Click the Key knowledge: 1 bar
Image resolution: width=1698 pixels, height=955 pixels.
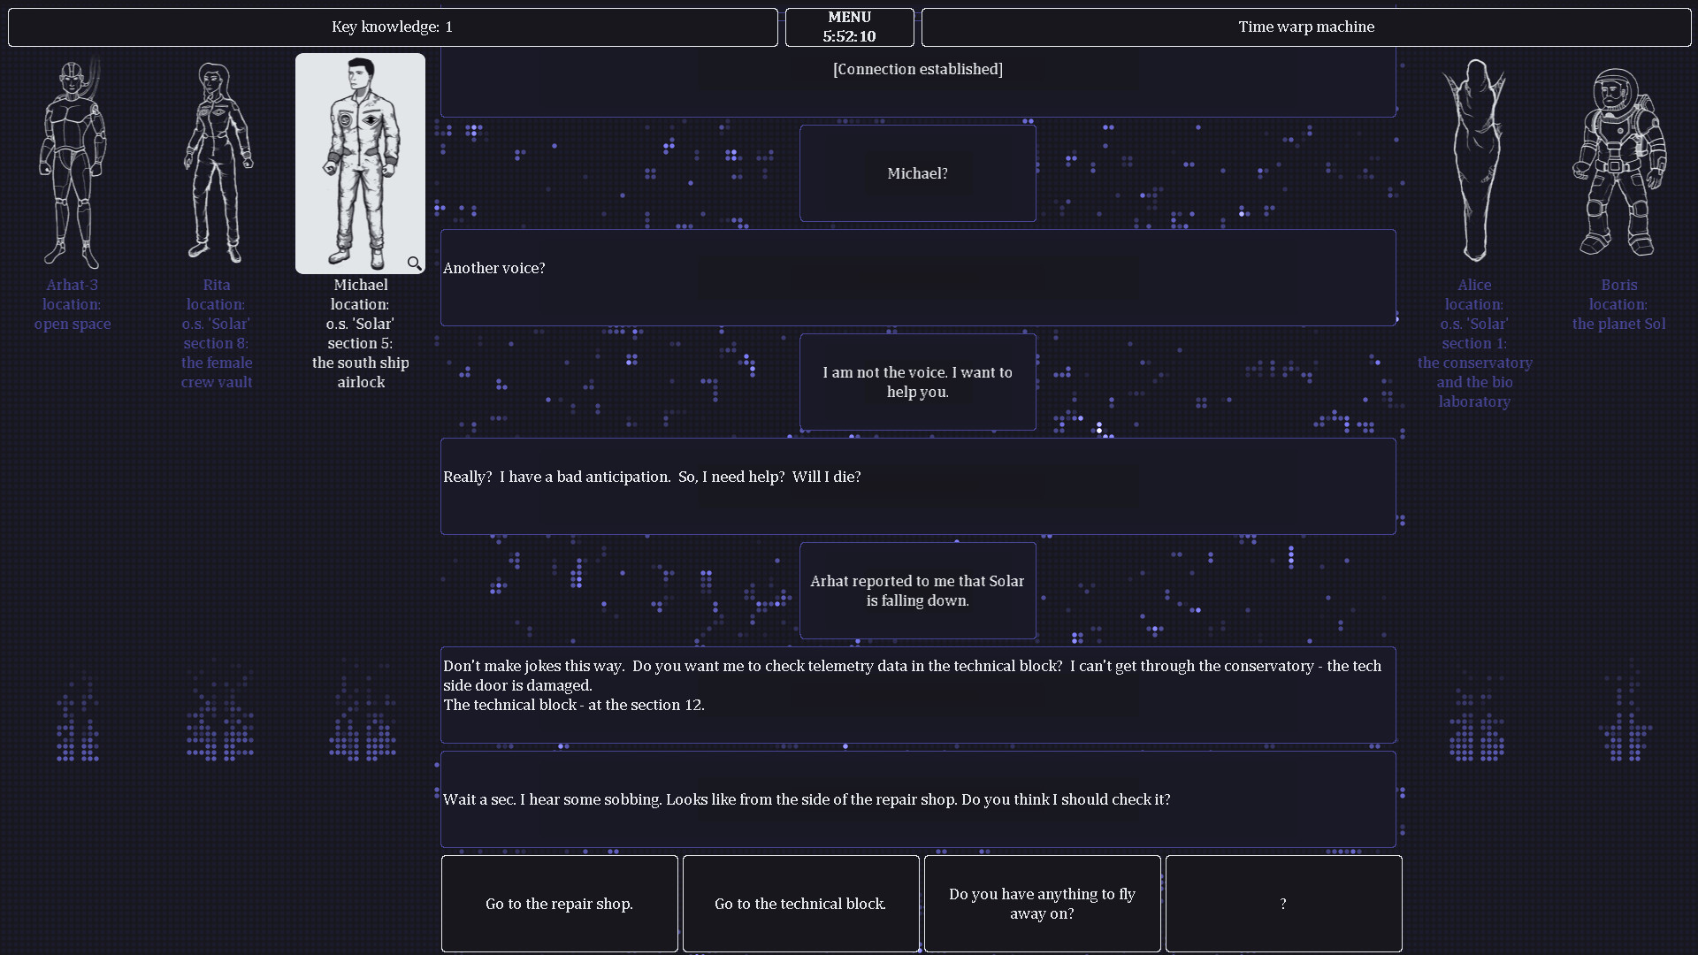392,27
